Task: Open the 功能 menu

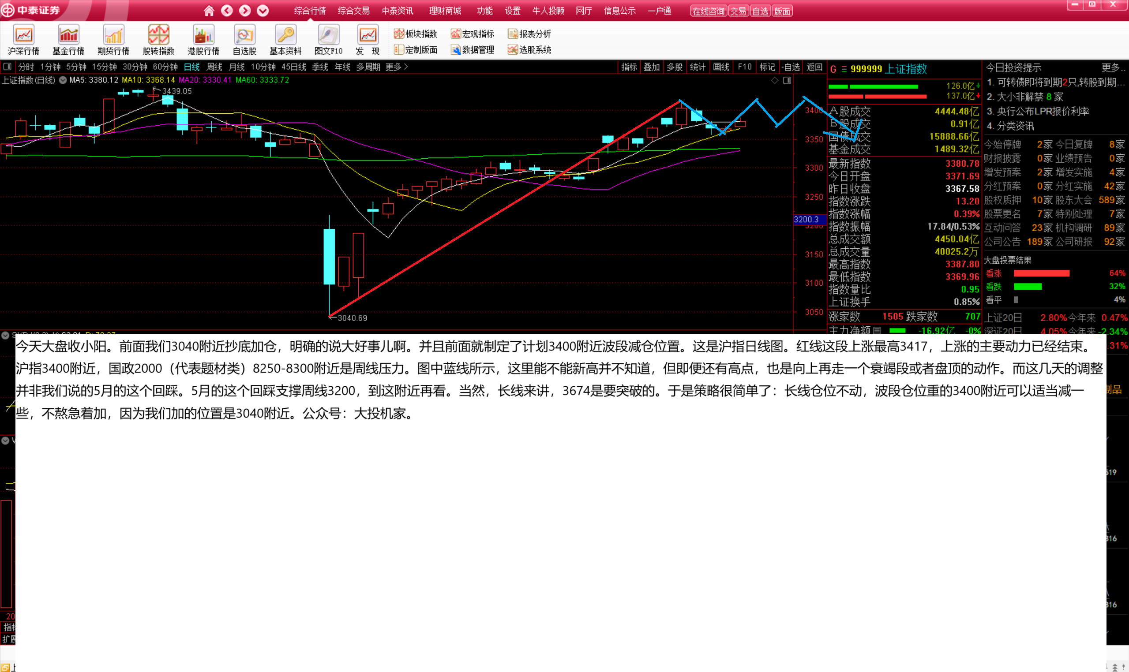Action: pos(484,11)
